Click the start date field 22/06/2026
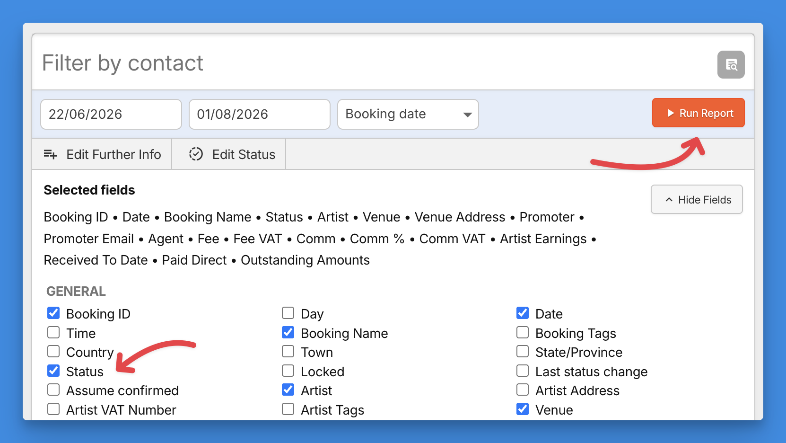 pos(111,114)
